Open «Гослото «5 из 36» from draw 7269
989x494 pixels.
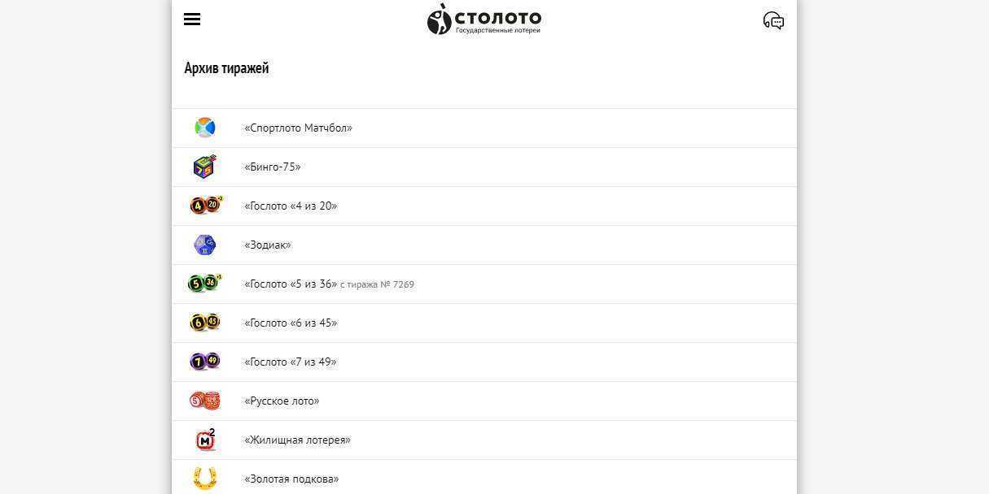(329, 284)
